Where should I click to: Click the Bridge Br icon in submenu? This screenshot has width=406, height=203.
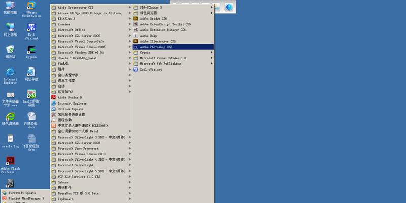click(136, 19)
